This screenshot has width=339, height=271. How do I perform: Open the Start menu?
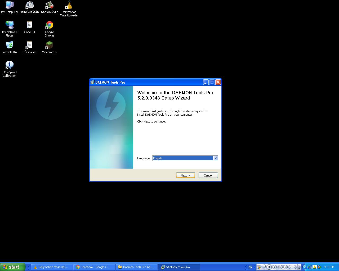[13, 267]
